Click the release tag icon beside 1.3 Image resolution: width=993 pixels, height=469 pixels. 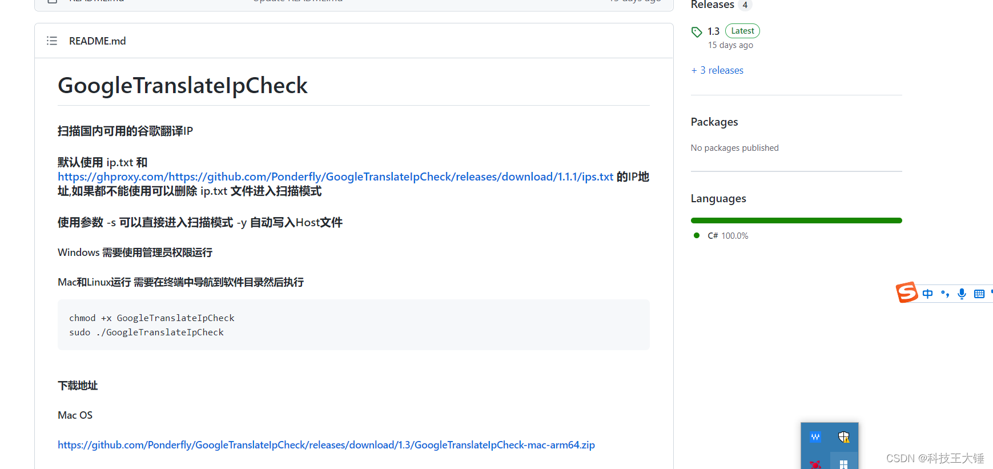697,32
